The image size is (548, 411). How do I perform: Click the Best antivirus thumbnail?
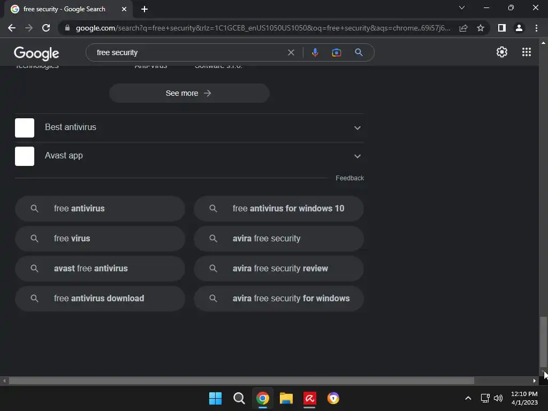pyautogui.click(x=25, y=127)
